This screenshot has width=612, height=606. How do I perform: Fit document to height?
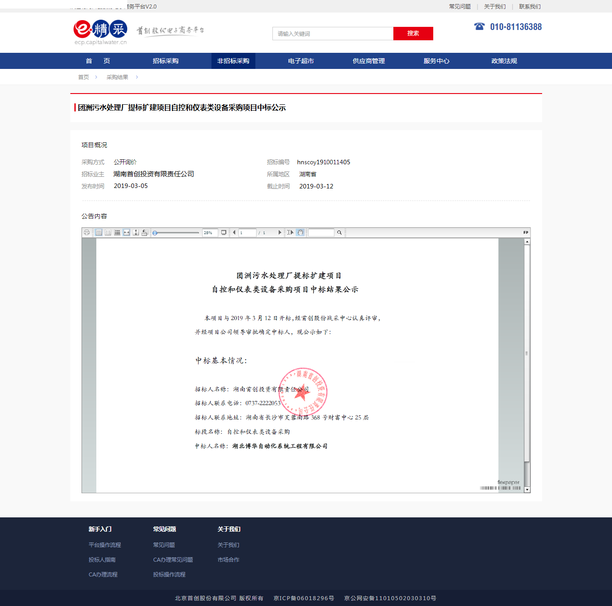click(x=136, y=232)
